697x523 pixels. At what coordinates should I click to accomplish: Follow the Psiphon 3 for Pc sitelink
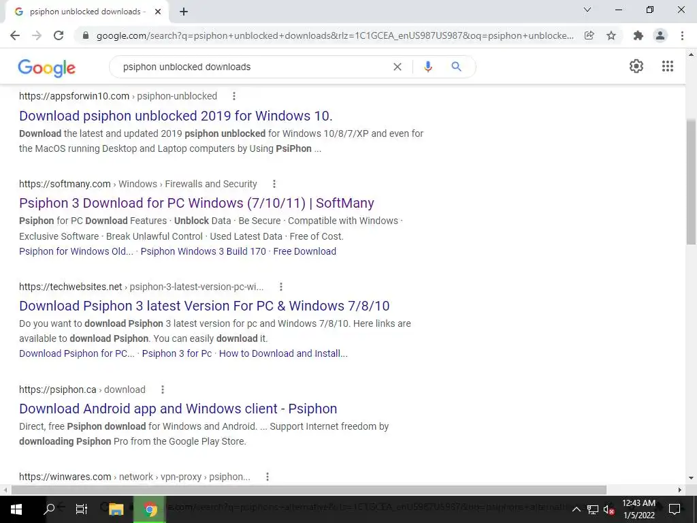click(x=177, y=353)
